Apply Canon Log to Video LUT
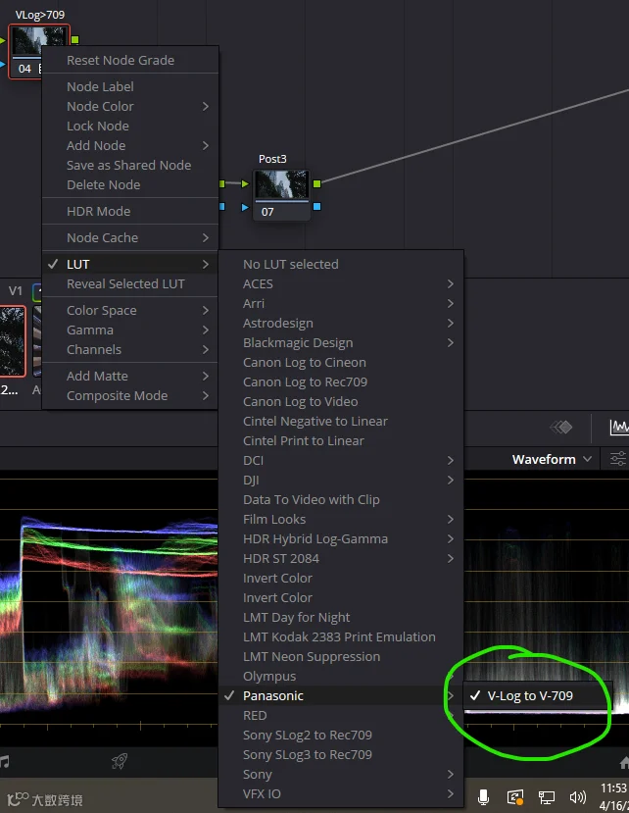629x813 pixels. point(340,402)
